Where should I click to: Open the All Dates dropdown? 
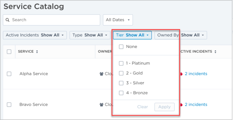pyautogui.click(x=118, y=20)
